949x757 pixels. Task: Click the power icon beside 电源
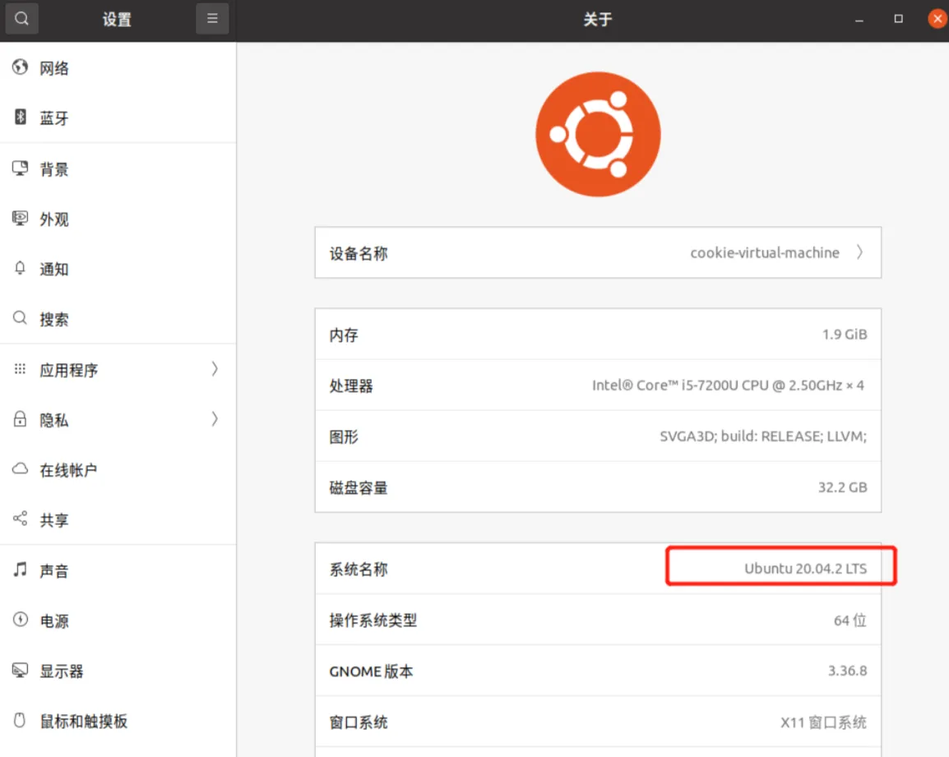click(20, 620)
